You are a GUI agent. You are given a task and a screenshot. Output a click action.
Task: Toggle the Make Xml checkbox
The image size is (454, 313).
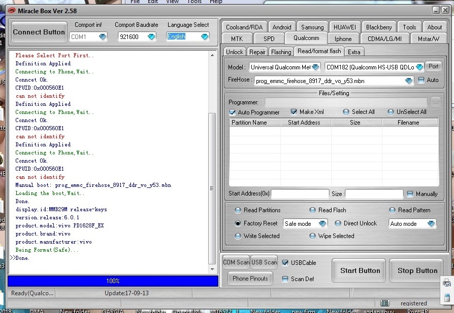(294, 112)
